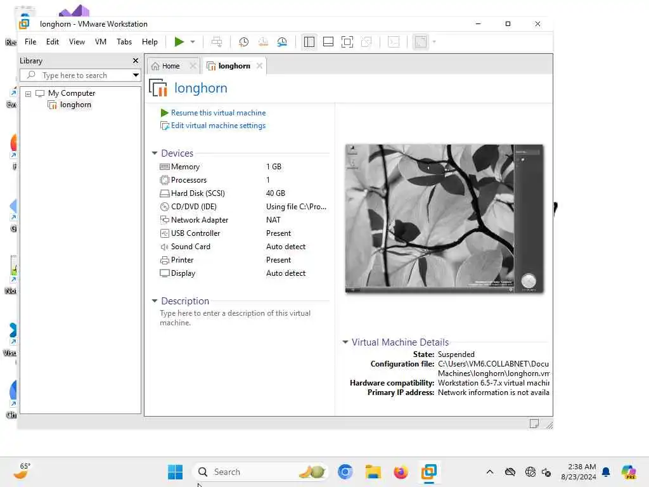
Task: Switch to the Home tab
Action: (170, 66)
